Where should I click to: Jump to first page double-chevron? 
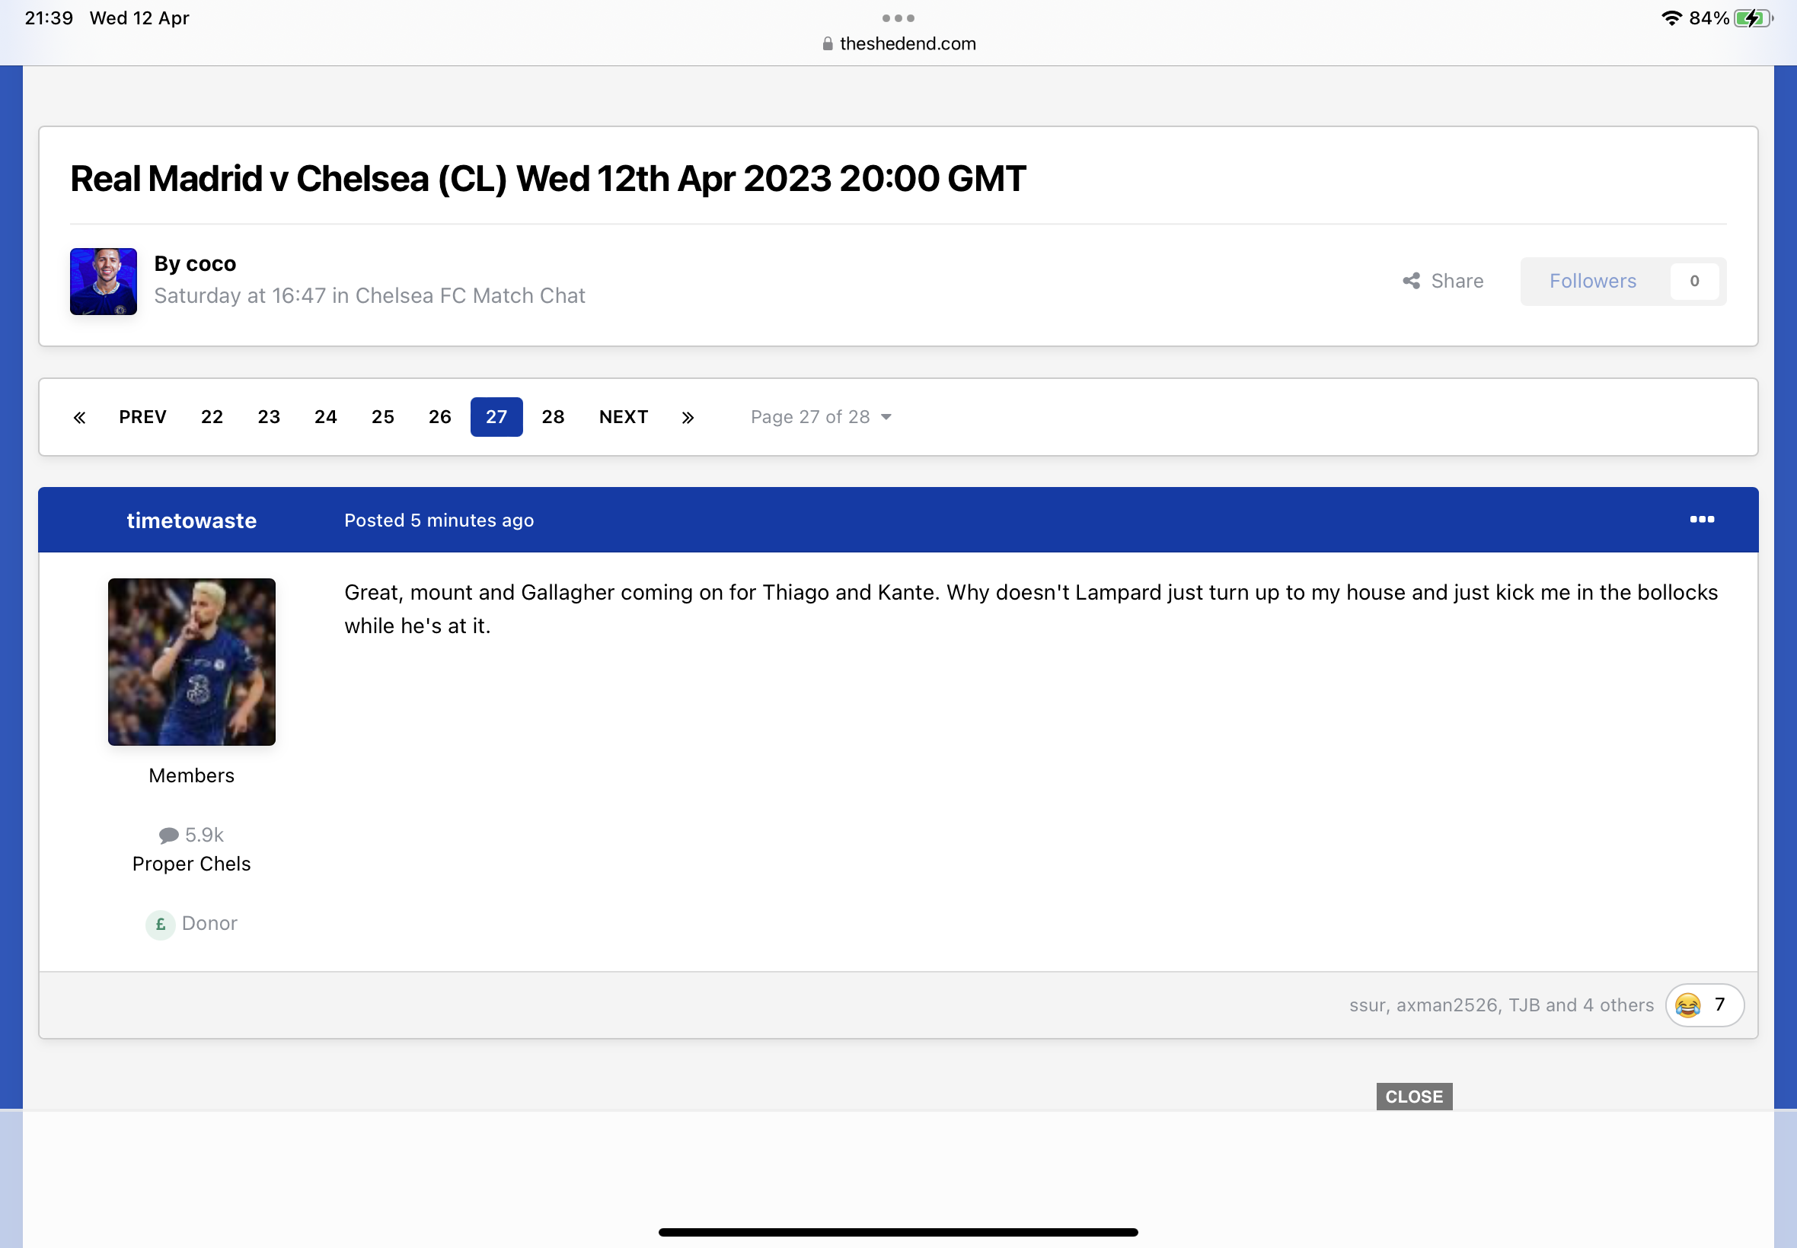coord(79,418)
